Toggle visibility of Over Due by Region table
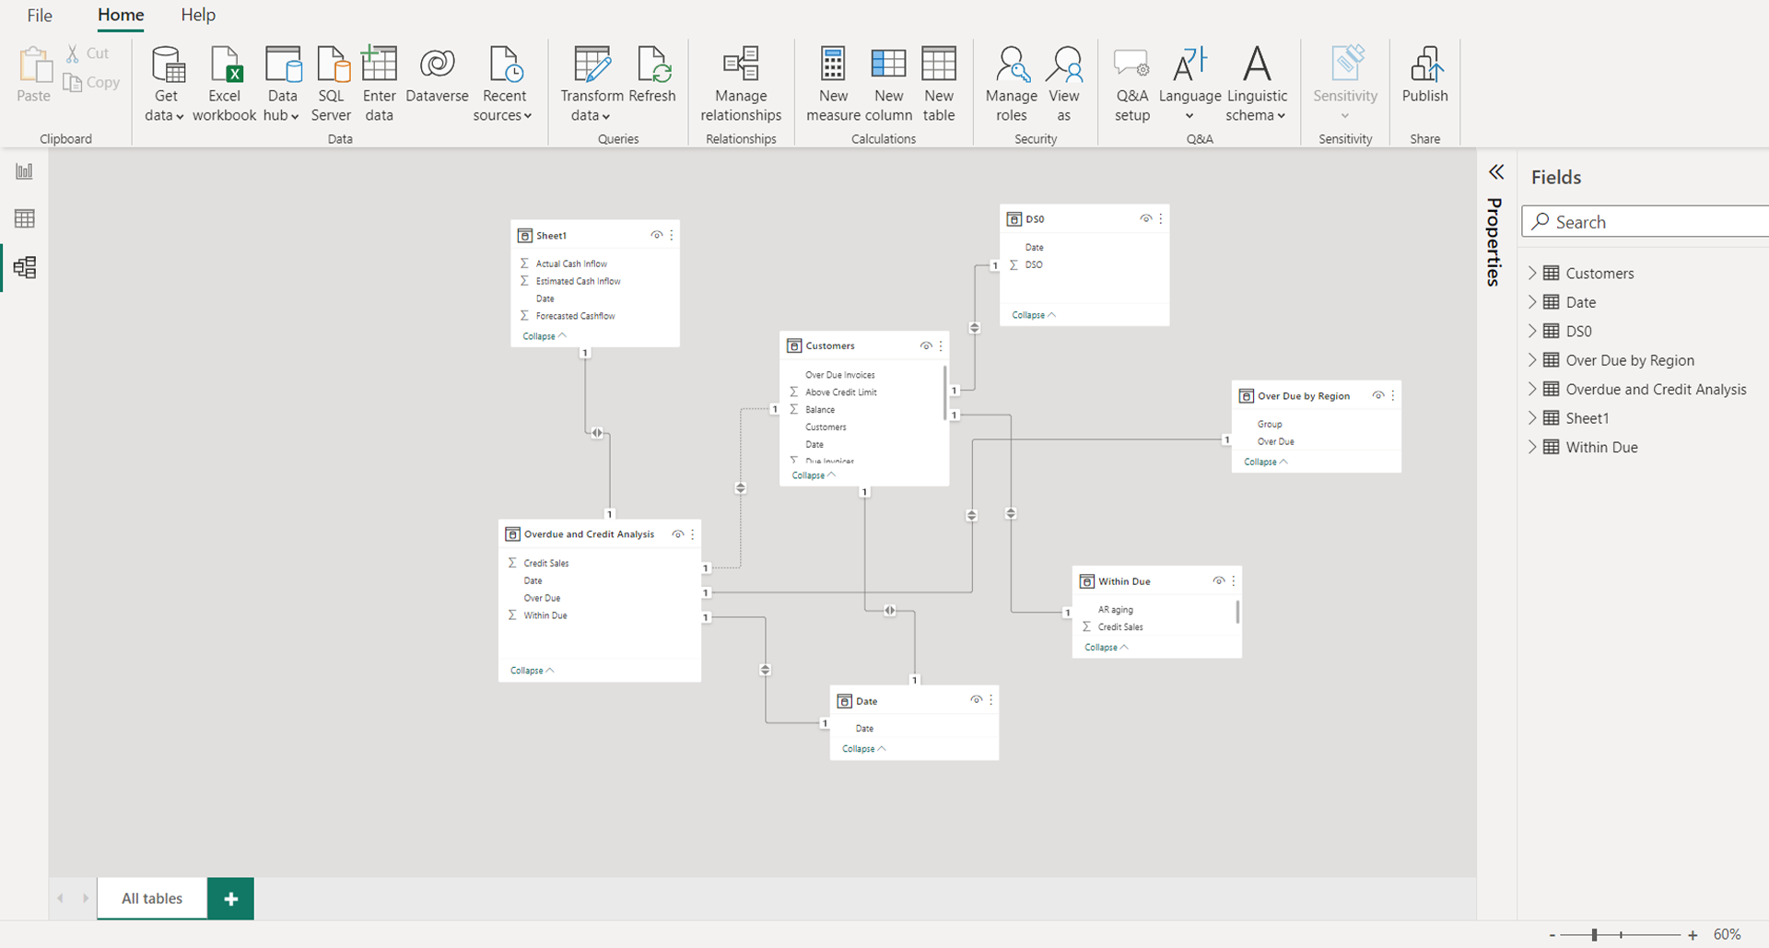 [x=1378, y=395]
